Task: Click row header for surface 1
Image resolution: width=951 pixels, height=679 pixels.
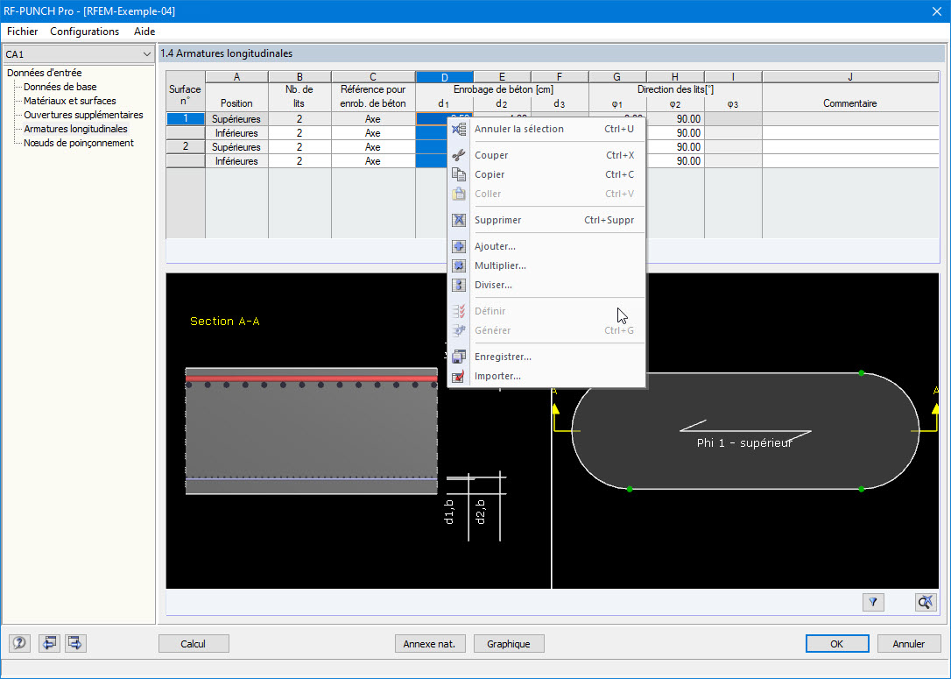Action: (x=186, y=119)
